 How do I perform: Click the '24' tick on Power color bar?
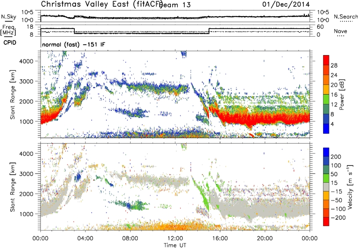point(334,75)
